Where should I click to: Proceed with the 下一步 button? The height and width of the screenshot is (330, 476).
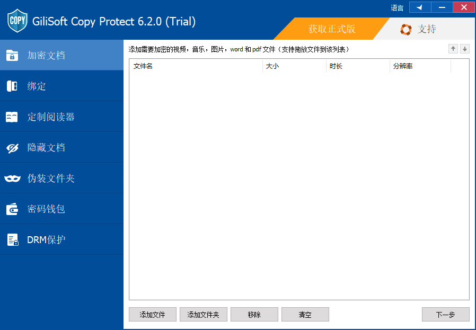click(x=446, y=315)
